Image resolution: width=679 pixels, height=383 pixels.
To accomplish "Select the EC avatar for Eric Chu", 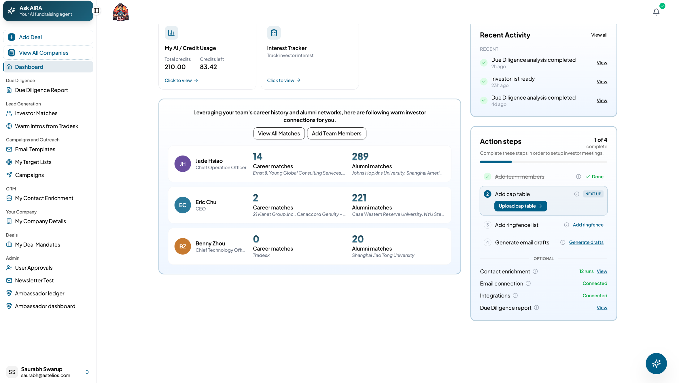I will coord(182,205).
